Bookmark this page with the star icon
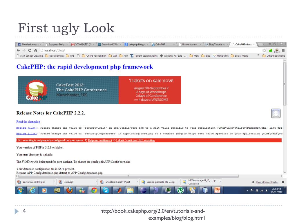The image size is (297, 222). click(x=264, y=50)
